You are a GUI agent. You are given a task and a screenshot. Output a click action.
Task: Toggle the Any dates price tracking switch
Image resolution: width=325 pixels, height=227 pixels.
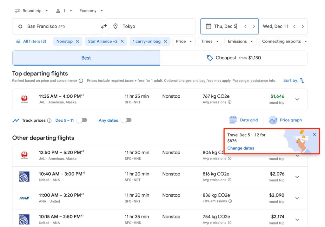coord(126,120)
